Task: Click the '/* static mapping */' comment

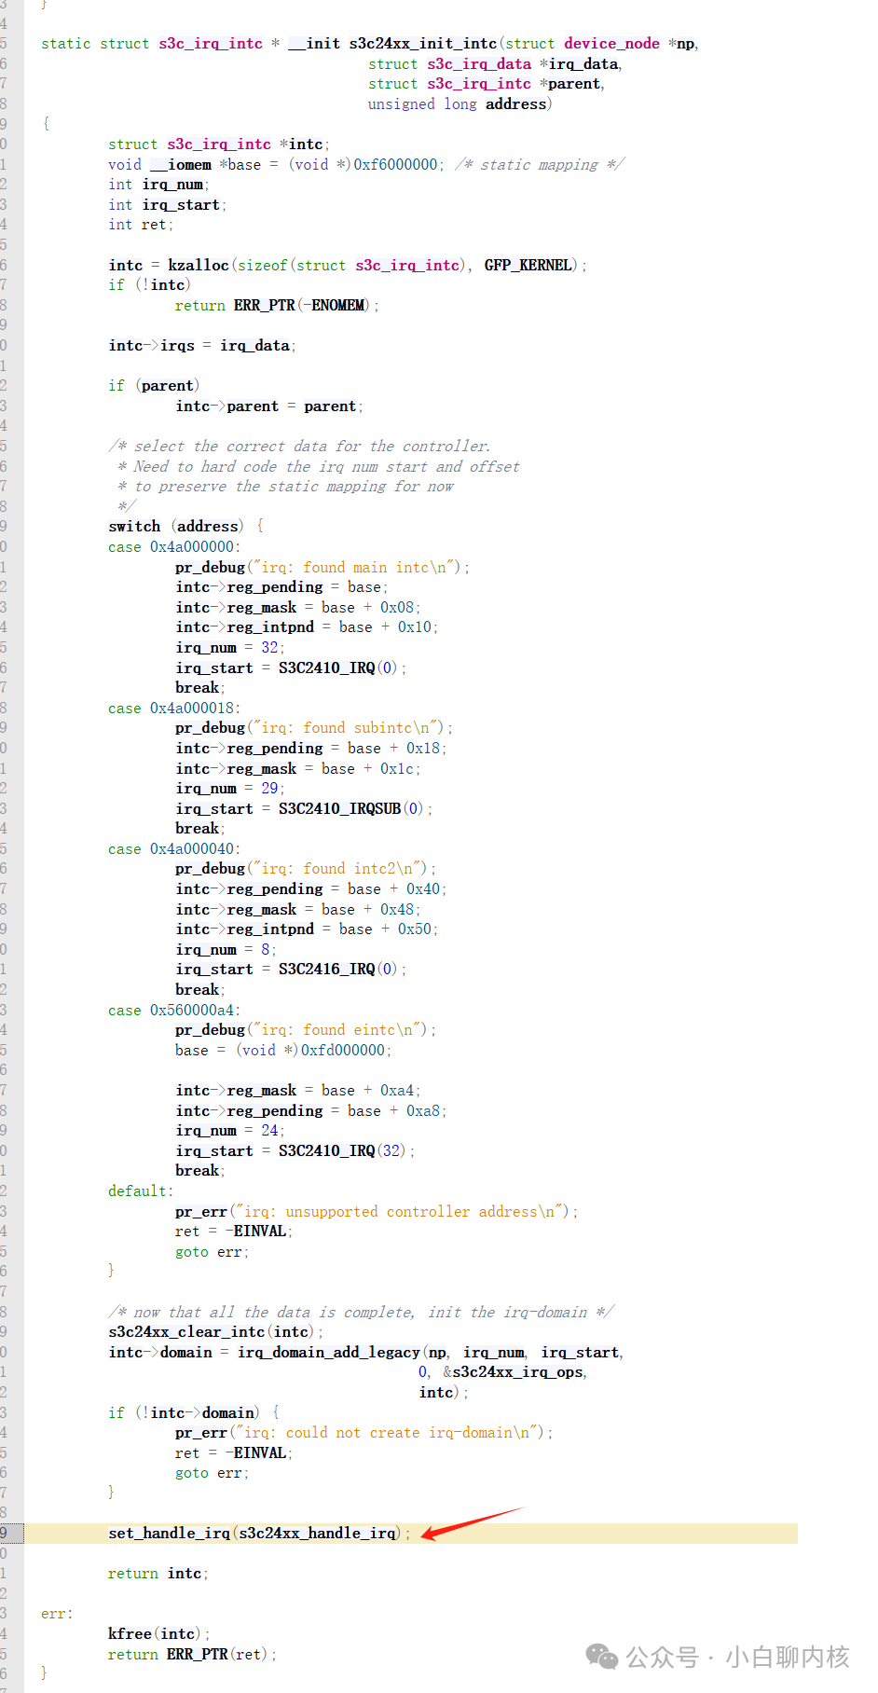Action: click(540, 165)
